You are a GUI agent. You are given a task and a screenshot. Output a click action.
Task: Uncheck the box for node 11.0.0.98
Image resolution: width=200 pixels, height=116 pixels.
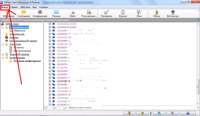click(50, 31)
